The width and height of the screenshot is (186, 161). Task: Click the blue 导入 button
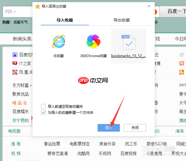coord(109,128)
